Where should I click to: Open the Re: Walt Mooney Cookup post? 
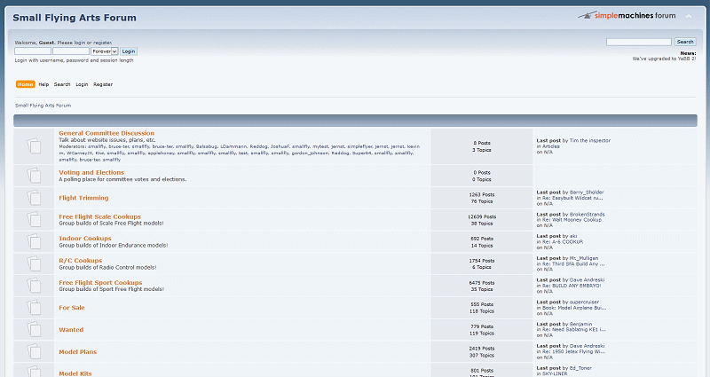[572, 220]
